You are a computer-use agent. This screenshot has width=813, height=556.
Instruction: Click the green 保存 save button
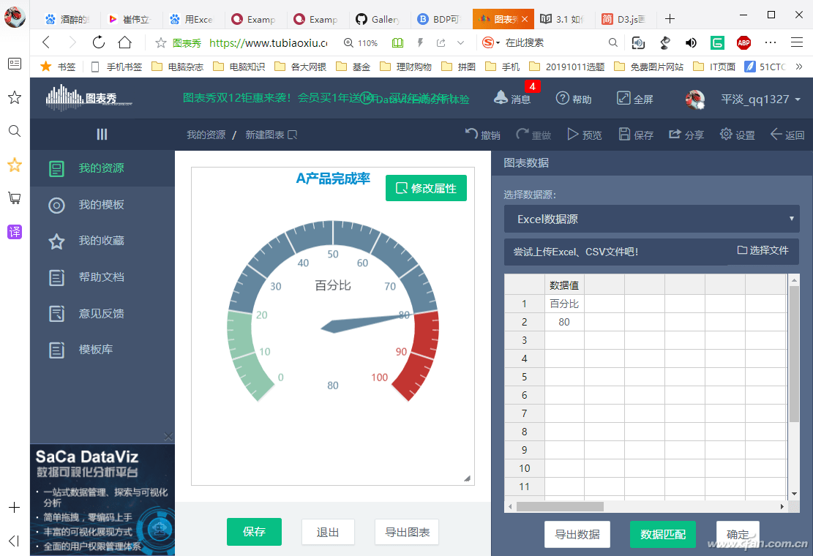click(x=254, y=532)
